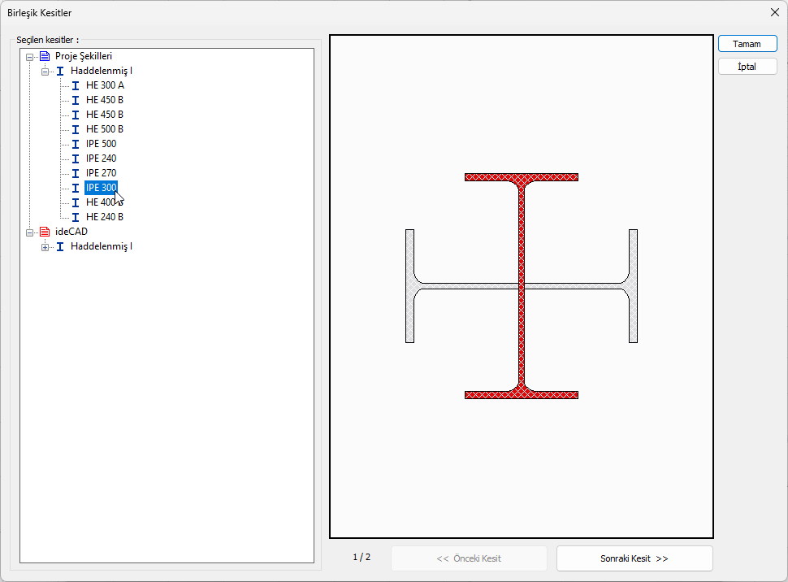Viewport: 788px width, 582px height.
Task: Click the I-beam icon next to IPE 270
Action: click(76, 173)
